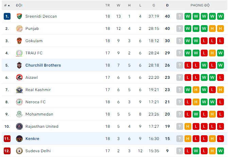
Task: Click the Gokulam club logo
Action: coord(19,41)
